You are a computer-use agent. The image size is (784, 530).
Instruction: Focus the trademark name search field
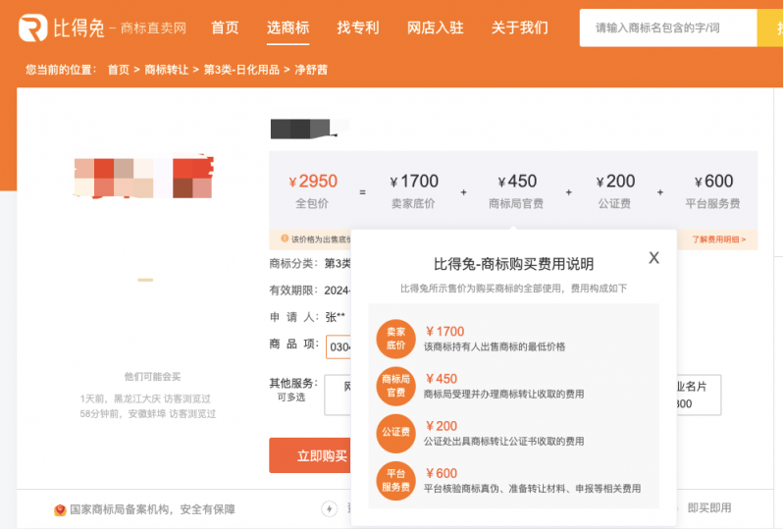point(668,28)
